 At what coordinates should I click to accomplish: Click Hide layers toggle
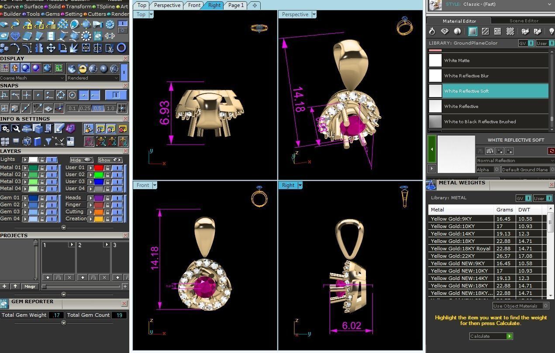(x=81, y=160)
